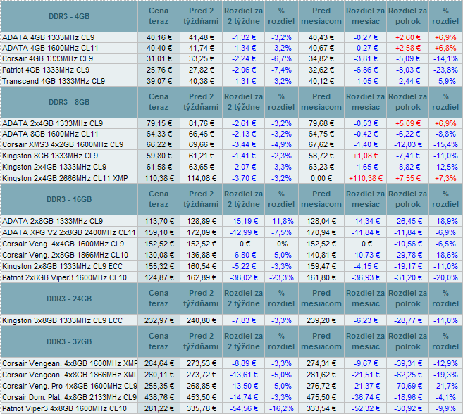
Task: Click ADATA 4GB 1600MHz CL11 row name
Action: 50,48
